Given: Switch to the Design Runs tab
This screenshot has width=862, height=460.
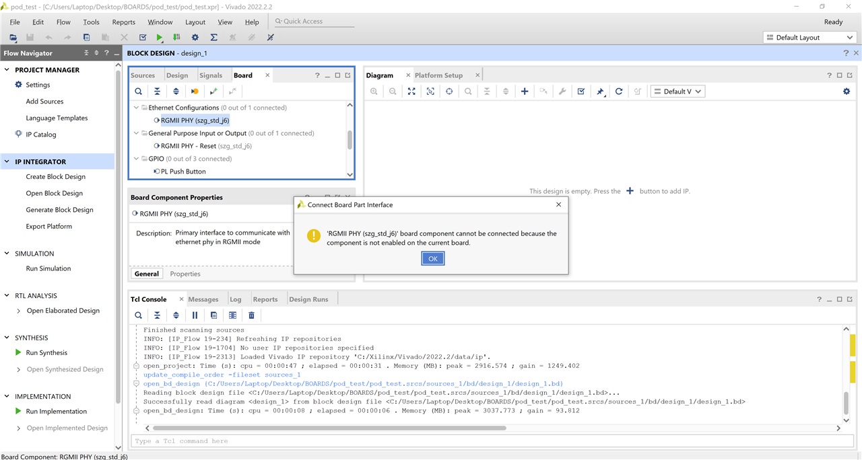Looking at the screenshot, I should 308,299.
